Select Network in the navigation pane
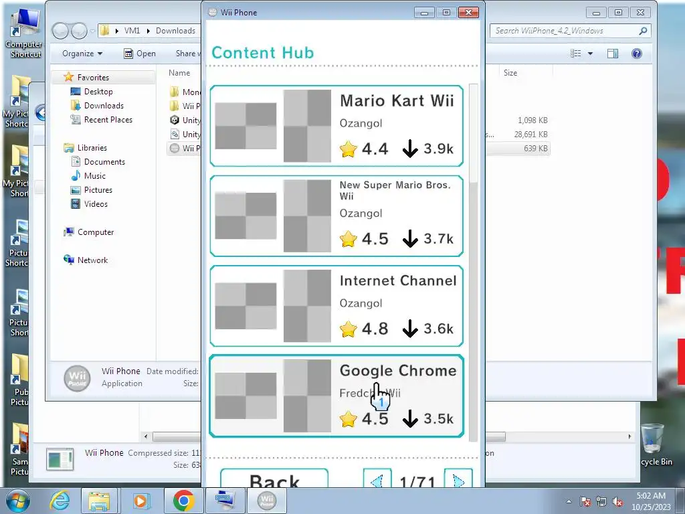This screenshot has width=685, height=514. [x=92, y=260]
